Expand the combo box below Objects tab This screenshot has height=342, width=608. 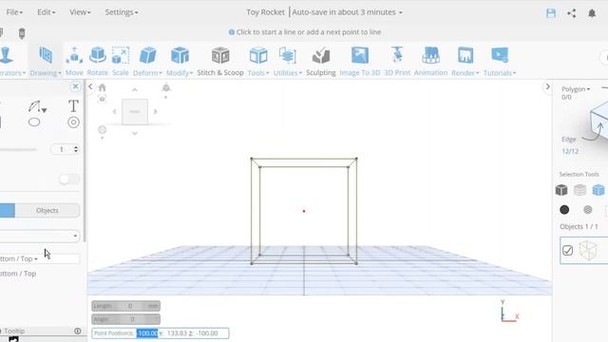coord(39,236)
